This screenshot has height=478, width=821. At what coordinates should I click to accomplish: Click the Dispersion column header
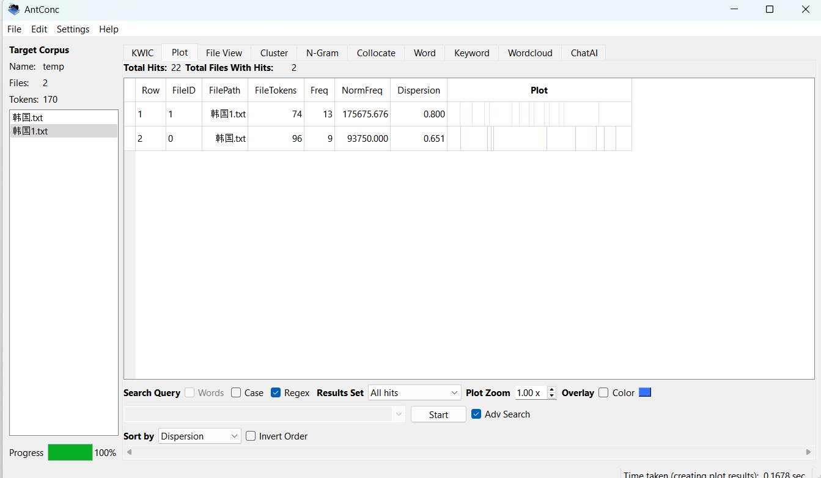418,90
